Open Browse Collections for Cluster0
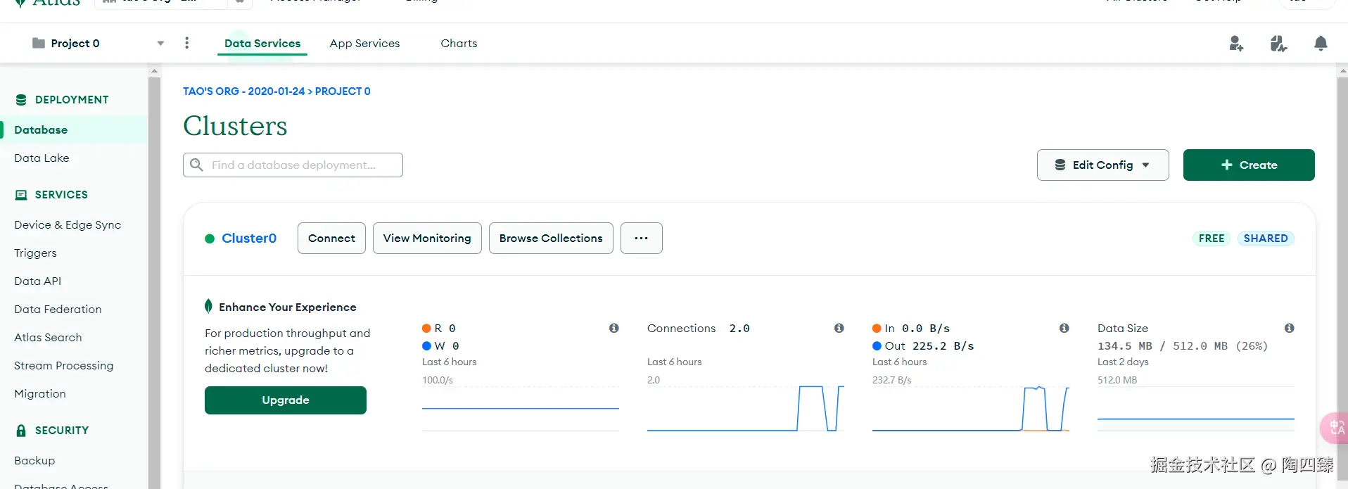The height and width of the screenshot is (489, 1348). (x=551, y=239)
